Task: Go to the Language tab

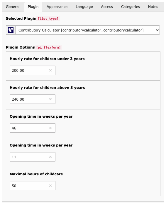Action: 84,6
